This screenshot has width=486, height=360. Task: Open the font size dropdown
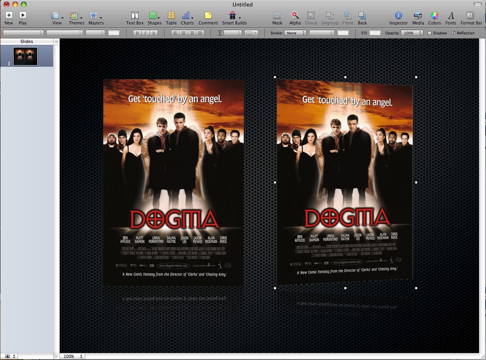coord(95,33)
